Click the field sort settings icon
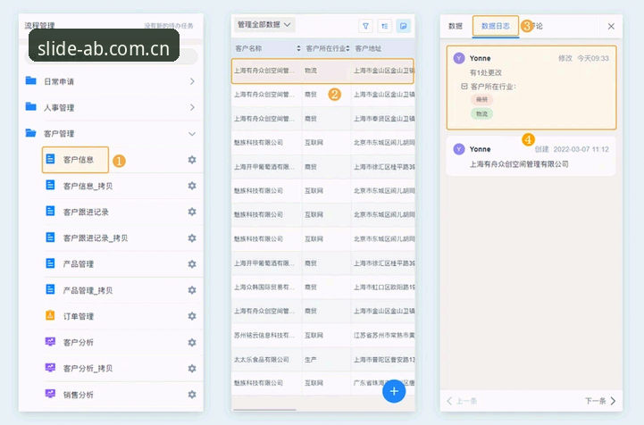Viewport: 644px width, 425px height. (384, 26)
